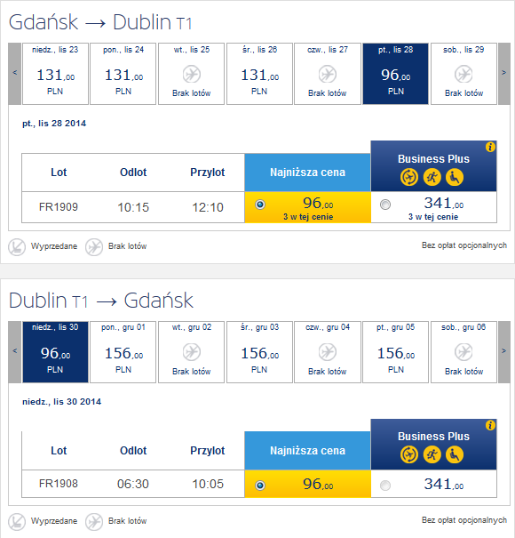Click the no-flights plane icon for wt., lis 25
Screen dimensions: 515x538
[192, 75]
